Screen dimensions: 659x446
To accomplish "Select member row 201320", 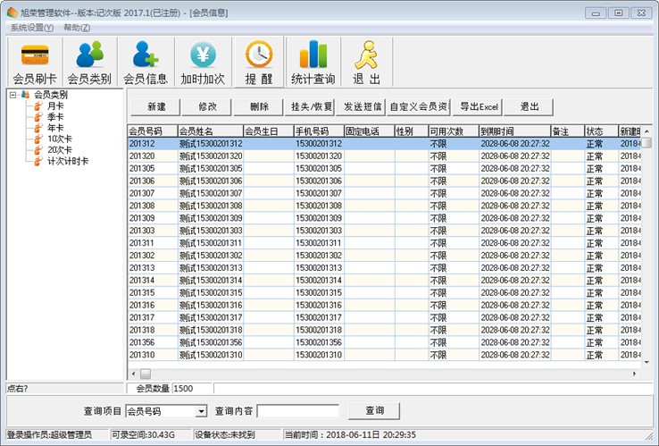I will [384, 156].
